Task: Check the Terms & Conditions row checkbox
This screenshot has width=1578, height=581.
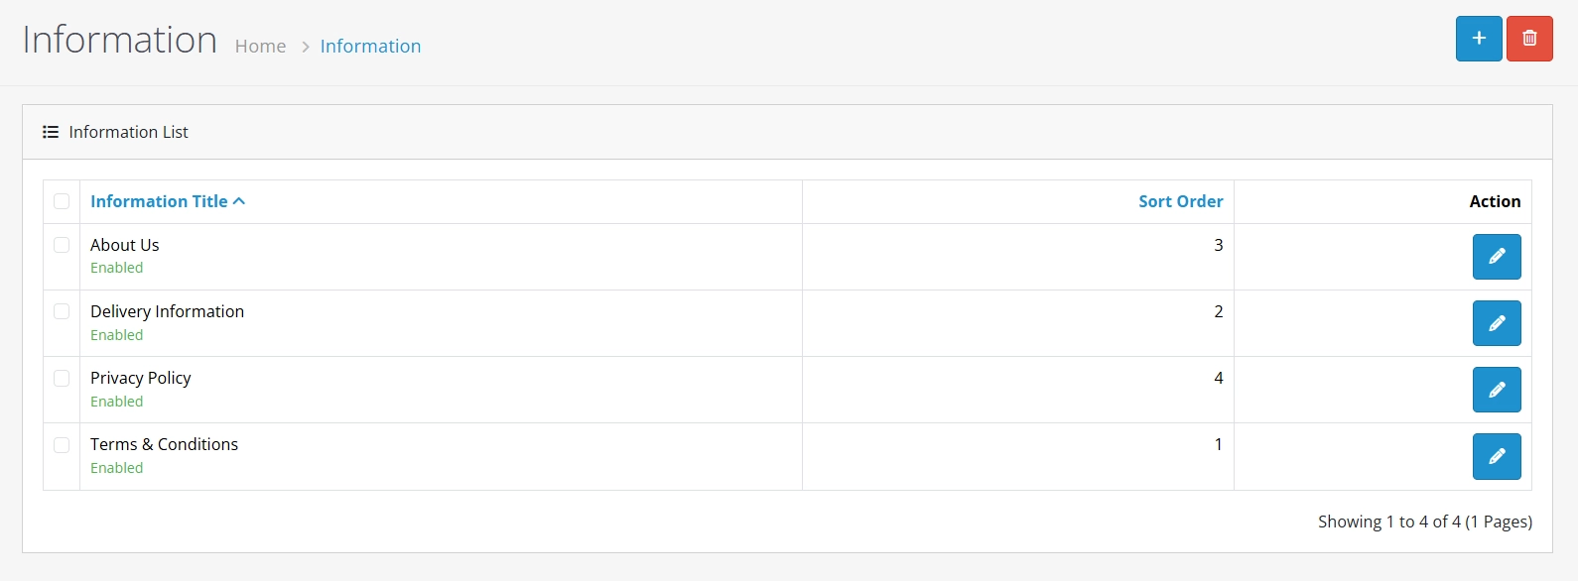Action: coord(62,445)
